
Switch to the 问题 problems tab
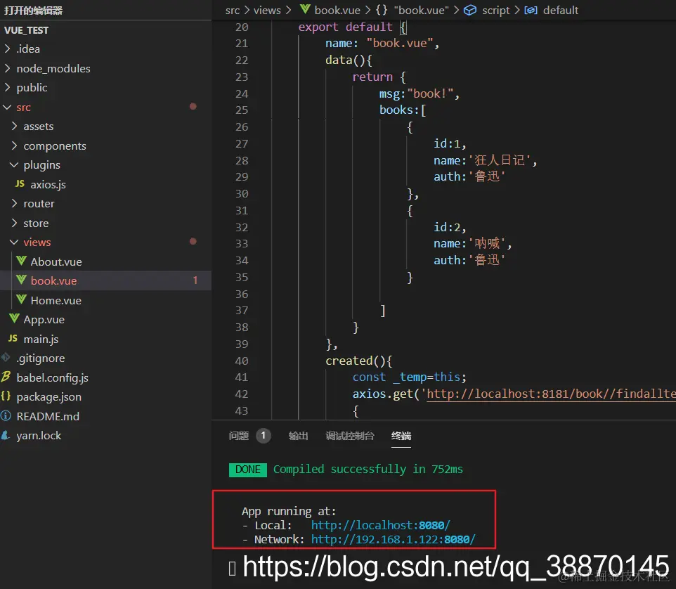239,436
